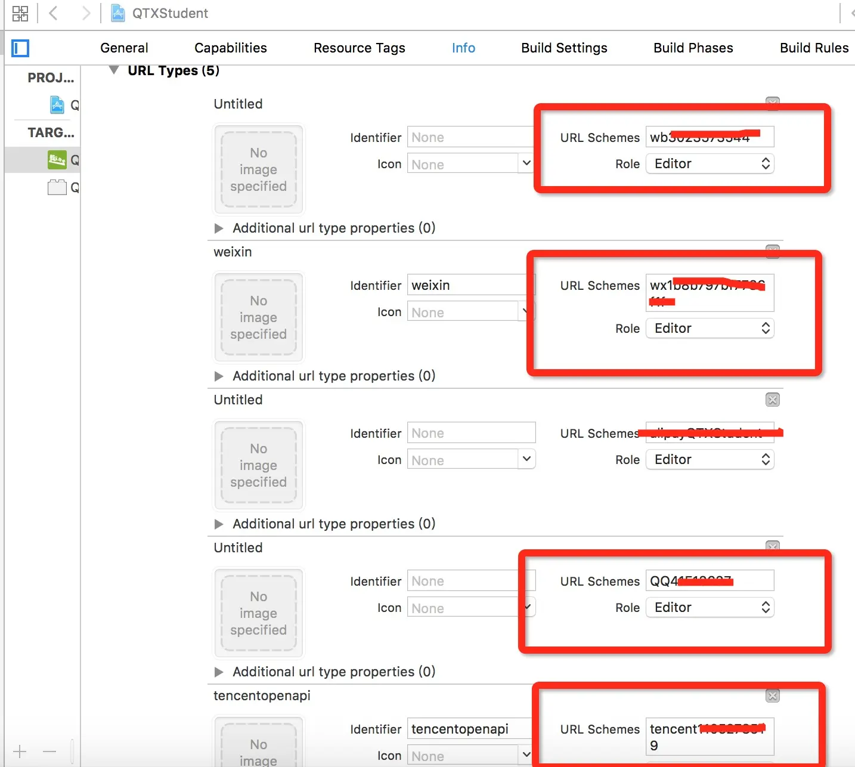Edit the wx URL Schemes field
855x767 pixels.
pos(710,293)
